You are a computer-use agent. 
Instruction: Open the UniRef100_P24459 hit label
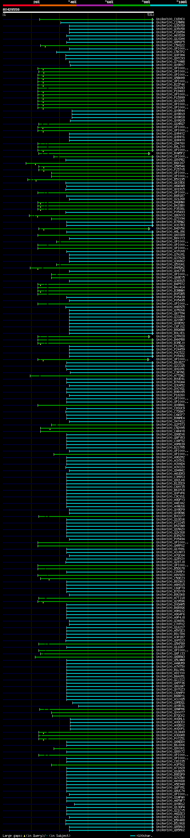(x=170, y=349)
